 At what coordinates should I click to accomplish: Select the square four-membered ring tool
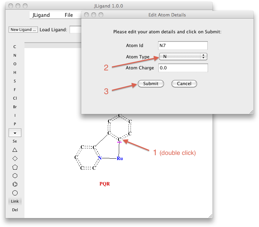pyautogui.click(x=15, y=158)
